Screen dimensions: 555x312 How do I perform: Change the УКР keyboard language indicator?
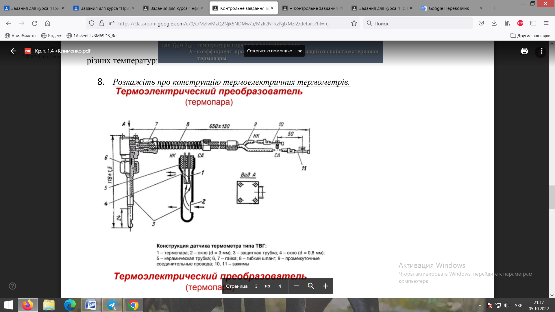[x=519, y=305]
